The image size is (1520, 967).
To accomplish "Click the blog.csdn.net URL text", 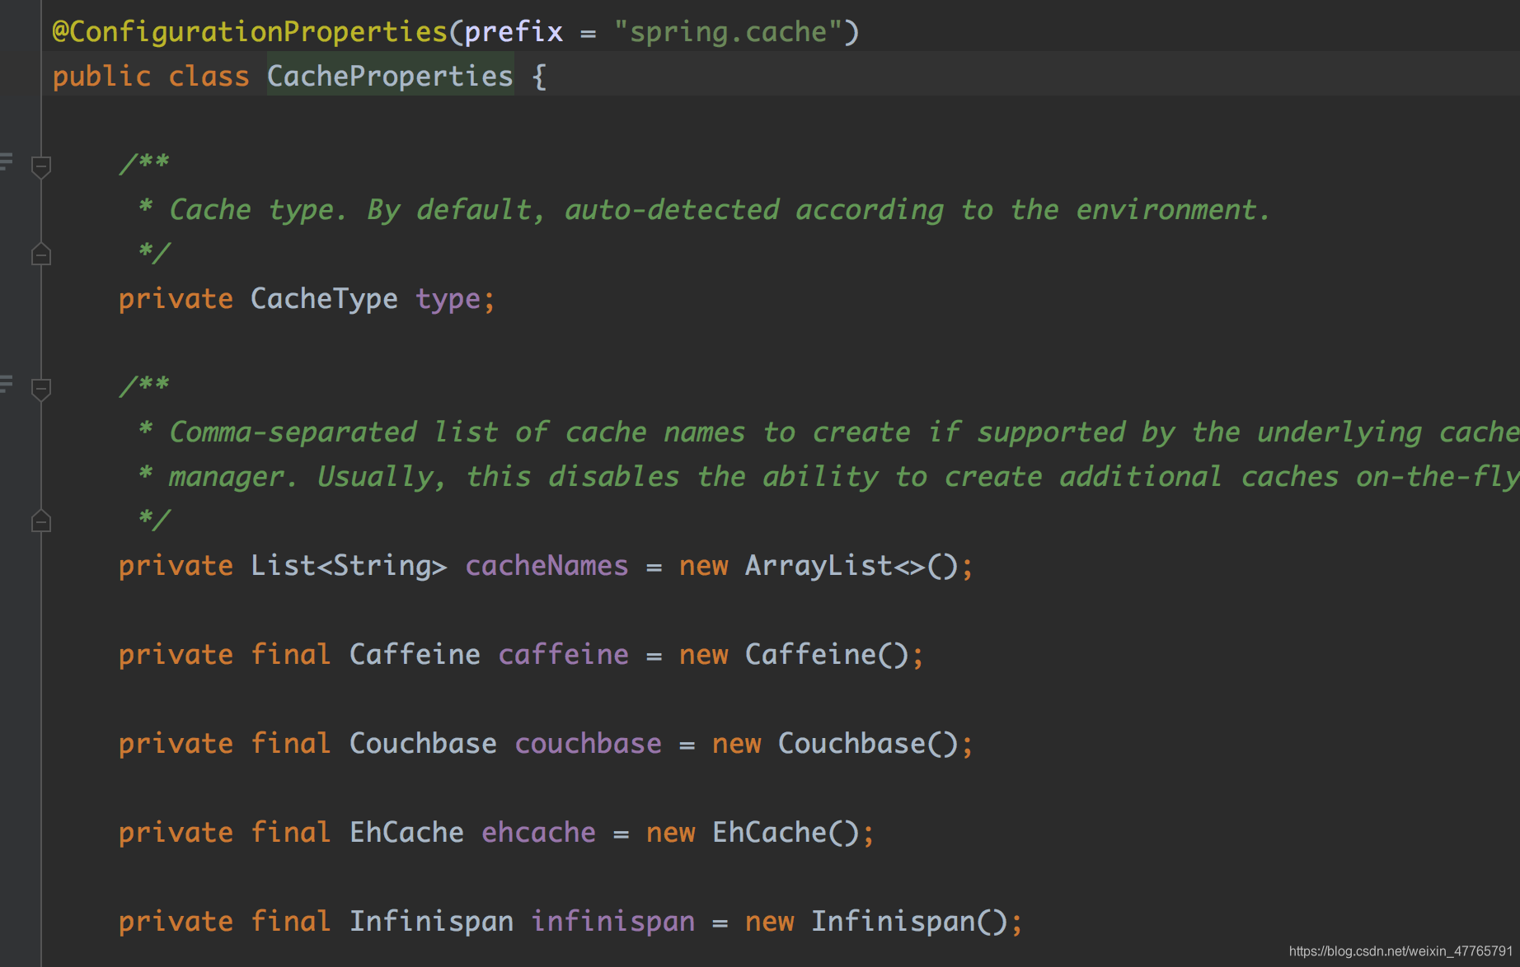I will [x=1400, y=951].
